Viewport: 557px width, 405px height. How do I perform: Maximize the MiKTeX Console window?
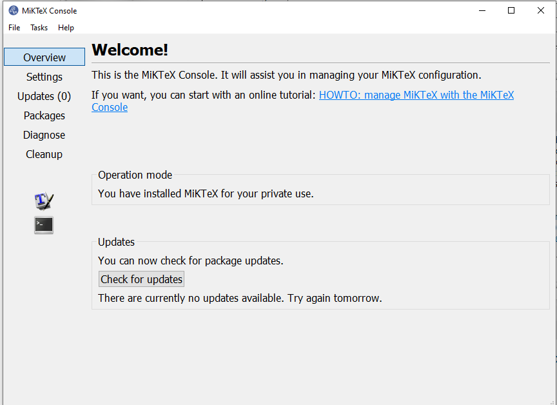click(x=511, y=11)
